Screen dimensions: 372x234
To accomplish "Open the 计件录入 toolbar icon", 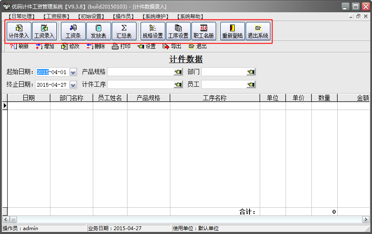I will pyautogui.click(x=19, y=31).
